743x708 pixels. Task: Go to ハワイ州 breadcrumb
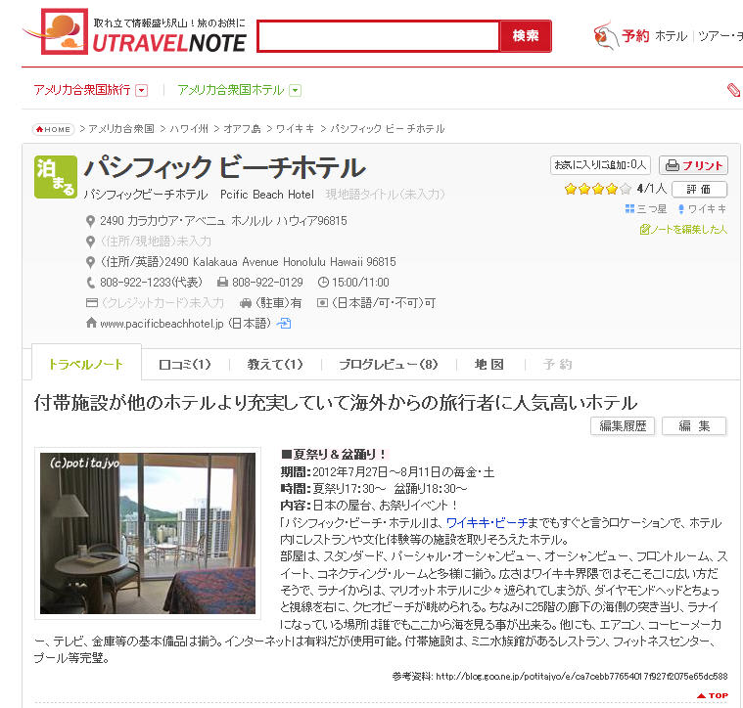click(189, 129)
